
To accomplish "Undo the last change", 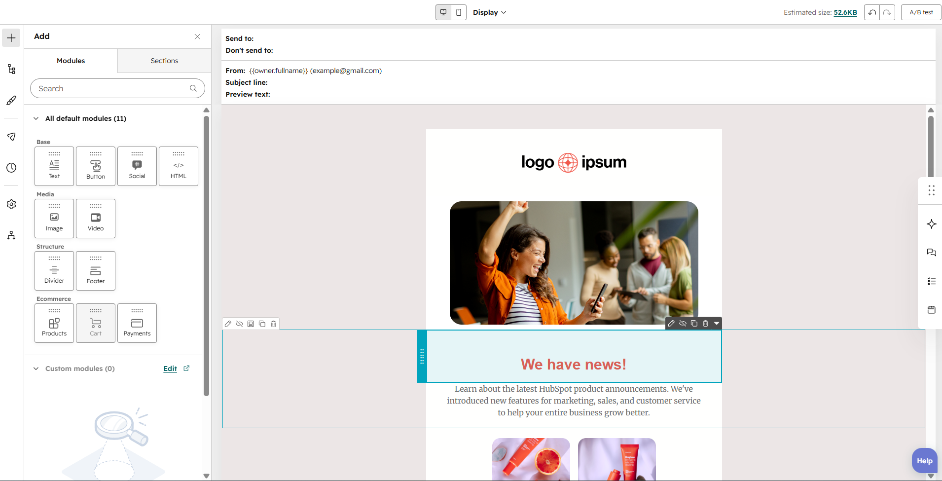I will pyautogui.click(x=872, y=12).
